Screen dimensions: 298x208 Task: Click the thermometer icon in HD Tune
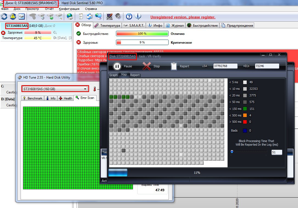pyautogui.click(x=95, y=89)
